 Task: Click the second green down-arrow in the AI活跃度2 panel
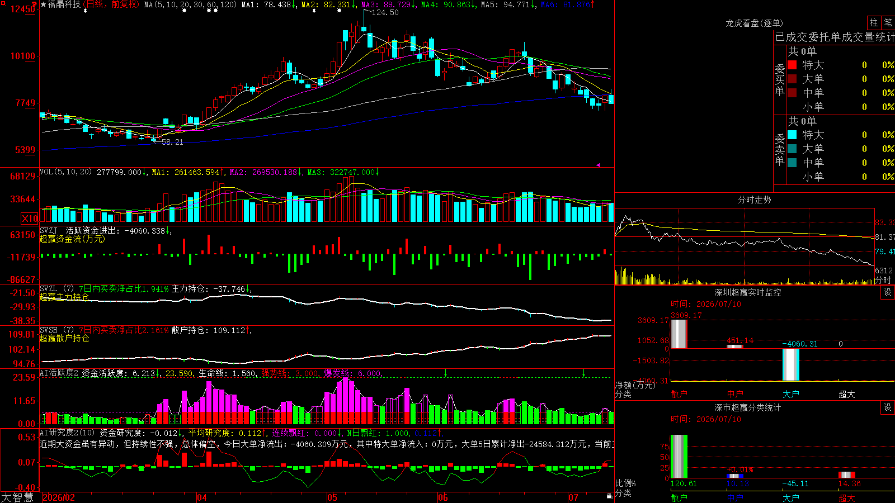(x=583, y=373)
